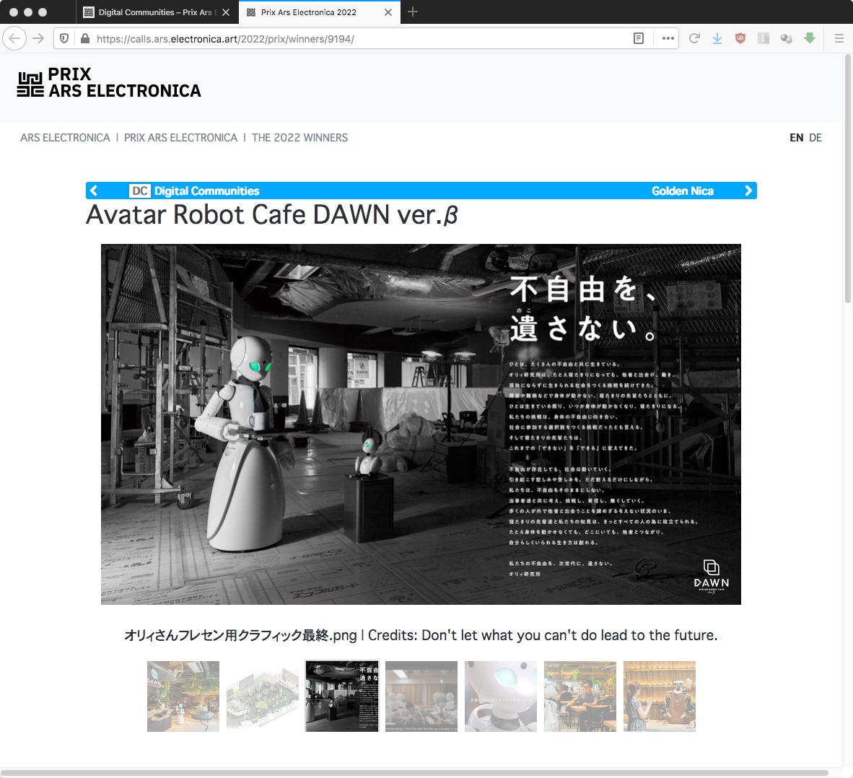The height and width of the screenshot is (778, 853).
Task: Click Digital Communities category label
Action: tap(206, 191)
